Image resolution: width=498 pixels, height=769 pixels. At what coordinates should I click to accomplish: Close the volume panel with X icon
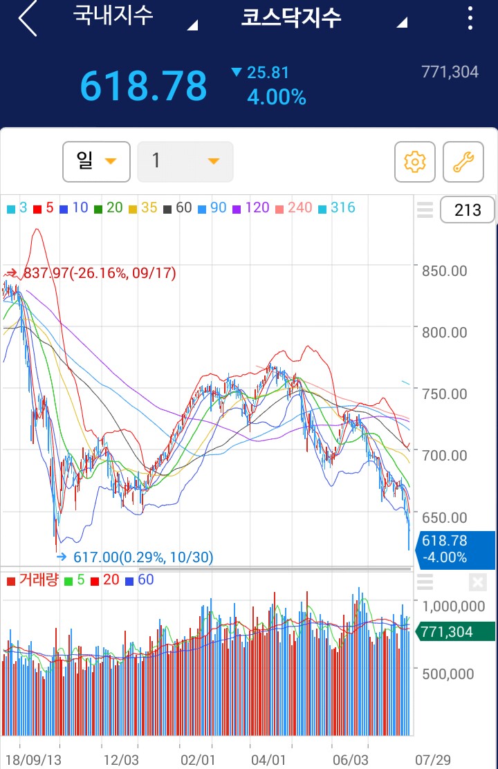[477, 583]
